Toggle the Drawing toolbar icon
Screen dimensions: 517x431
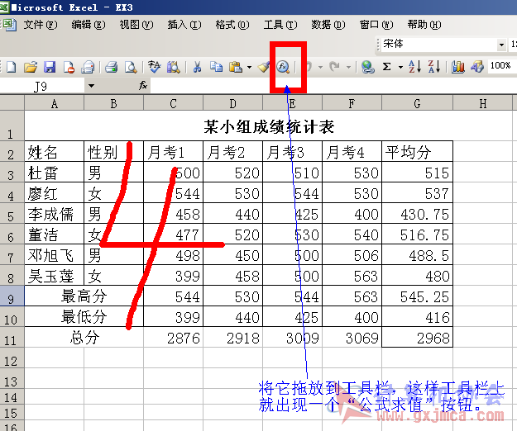[477, 67]
